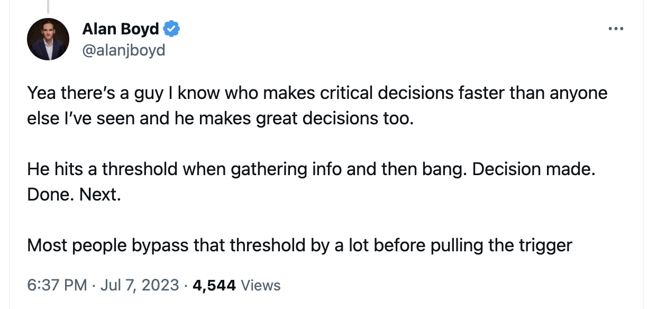Click the "Done. Next." line
The height and width of the screenshot is (309, 657).
tap(74, 195)
